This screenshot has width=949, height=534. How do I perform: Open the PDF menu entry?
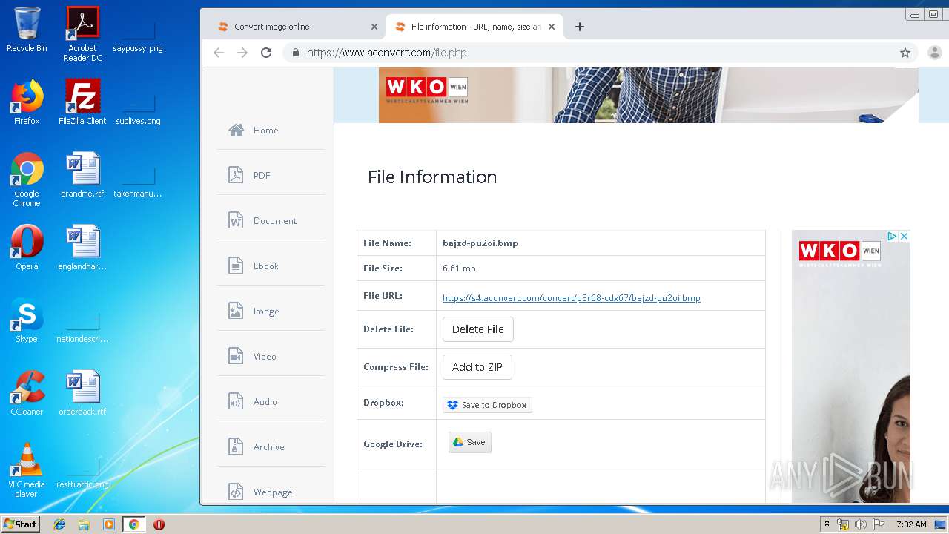262,175
